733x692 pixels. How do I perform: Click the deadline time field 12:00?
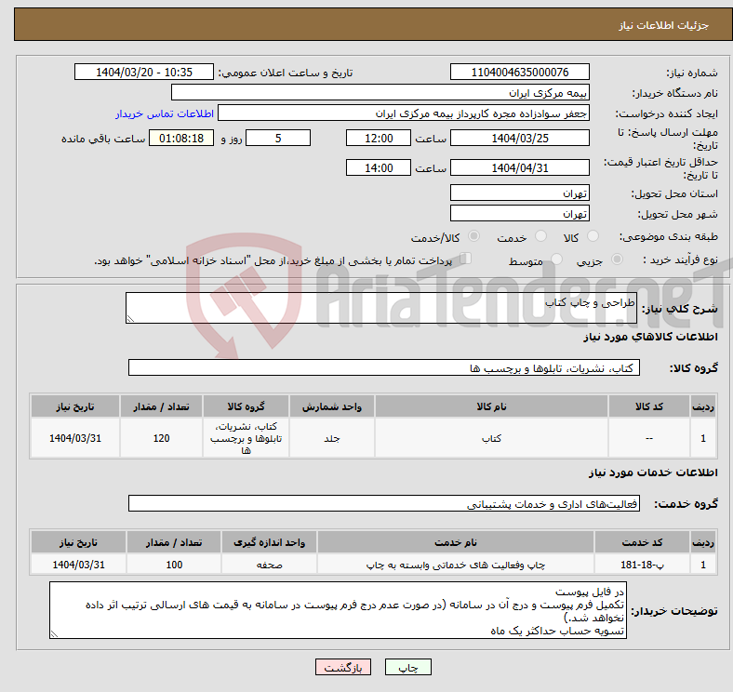(x=379, y=138)
